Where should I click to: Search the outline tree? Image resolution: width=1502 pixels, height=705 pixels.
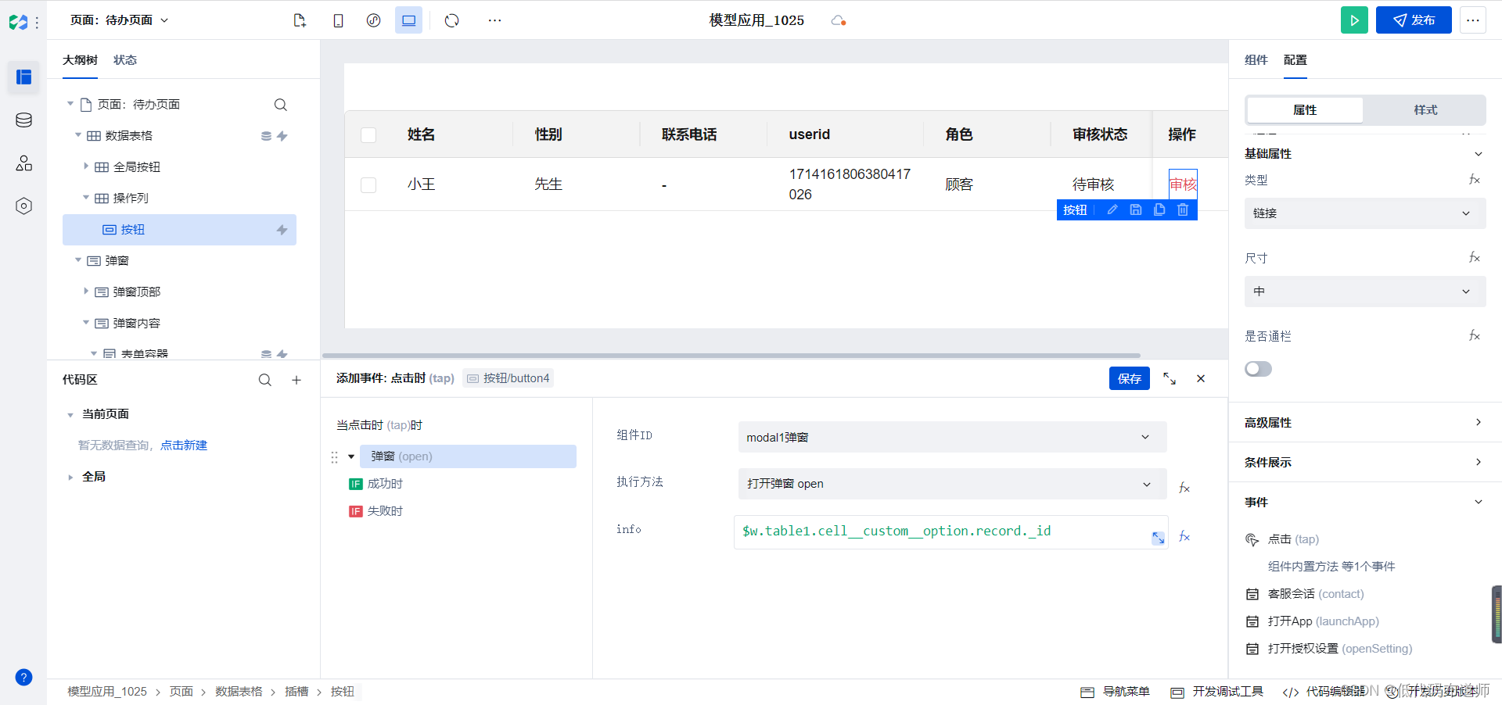click(281, 105)
